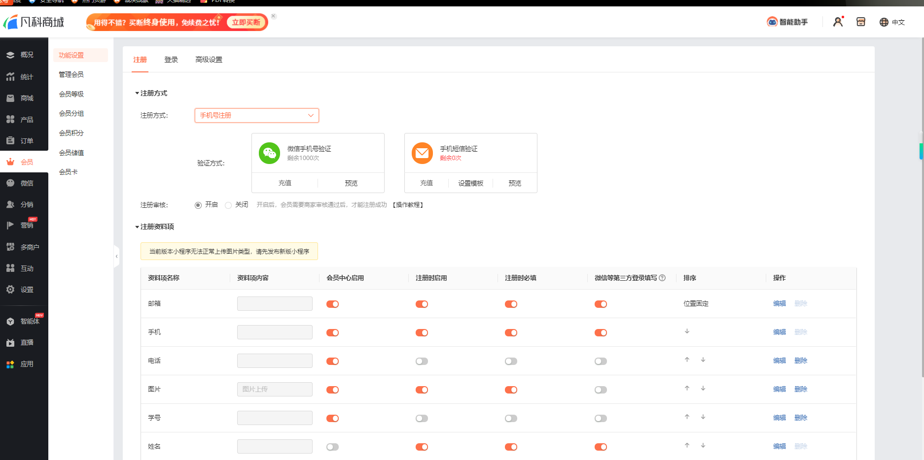924x460 pixels.
Task: Click the page vertical scrollbar
Action: tap(921, 246)
